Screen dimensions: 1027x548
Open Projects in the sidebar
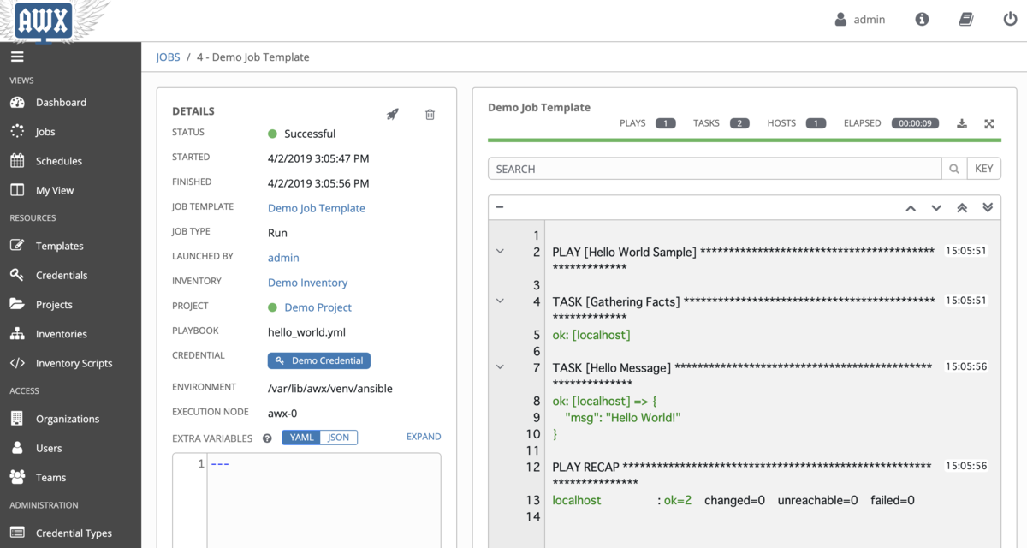tap(54, 305)
